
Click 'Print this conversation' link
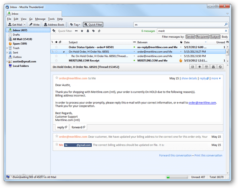[208, 156]
